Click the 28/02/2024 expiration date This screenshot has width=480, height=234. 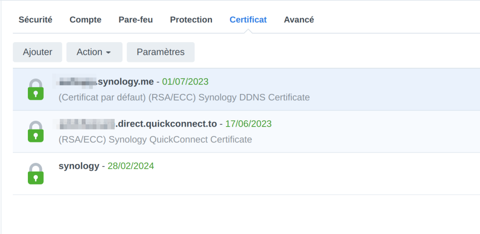pos(131,166)
